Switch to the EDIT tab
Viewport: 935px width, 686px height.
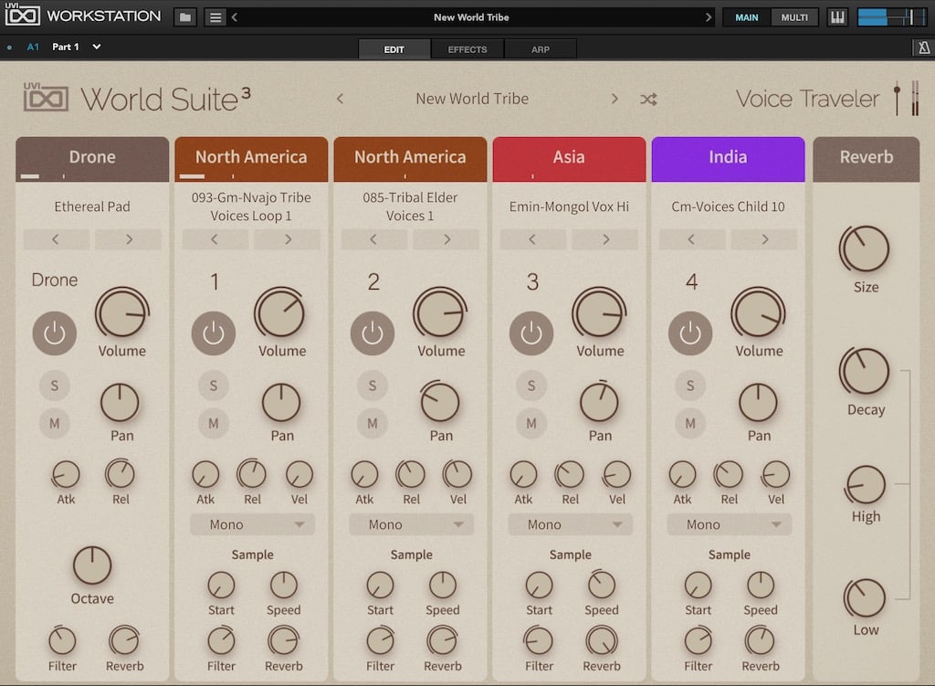(394, 49)
